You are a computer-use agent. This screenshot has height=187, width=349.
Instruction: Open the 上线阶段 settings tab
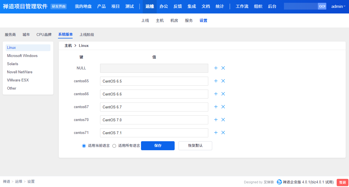click(87, 35)
